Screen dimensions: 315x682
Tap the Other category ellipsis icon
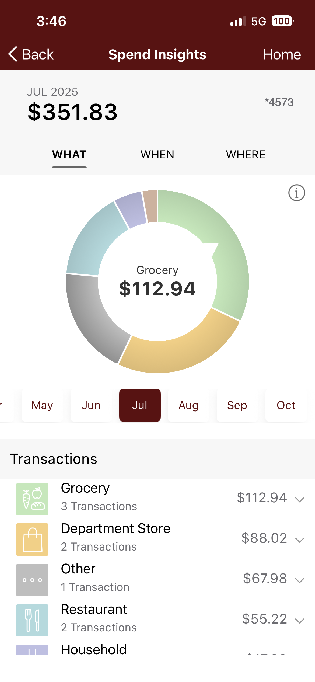click(32, 580)
